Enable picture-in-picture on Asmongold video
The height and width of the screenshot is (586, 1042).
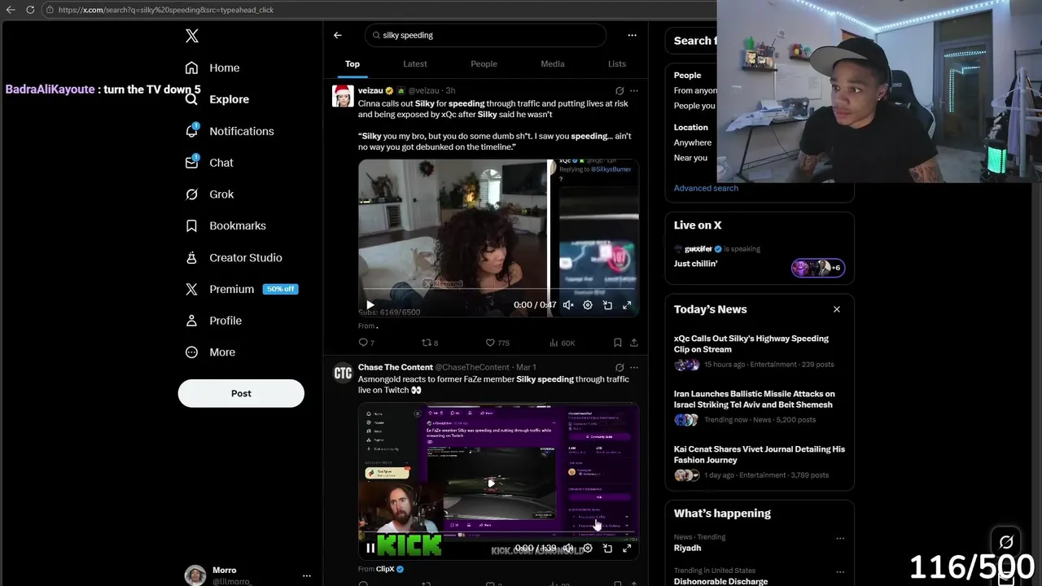coord(607,549)
